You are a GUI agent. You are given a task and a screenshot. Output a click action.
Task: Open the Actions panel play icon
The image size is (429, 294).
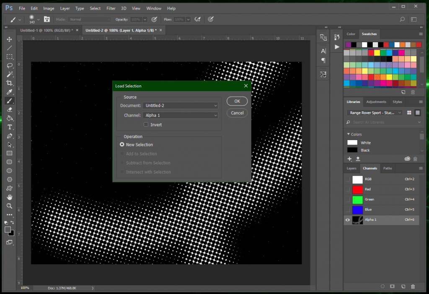pyautogui.click(x=337, y=47)
